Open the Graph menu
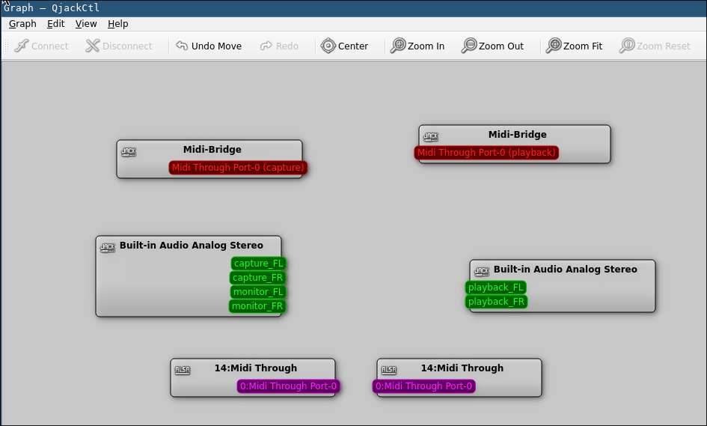707x426 pixels. [x=22, y=24]
